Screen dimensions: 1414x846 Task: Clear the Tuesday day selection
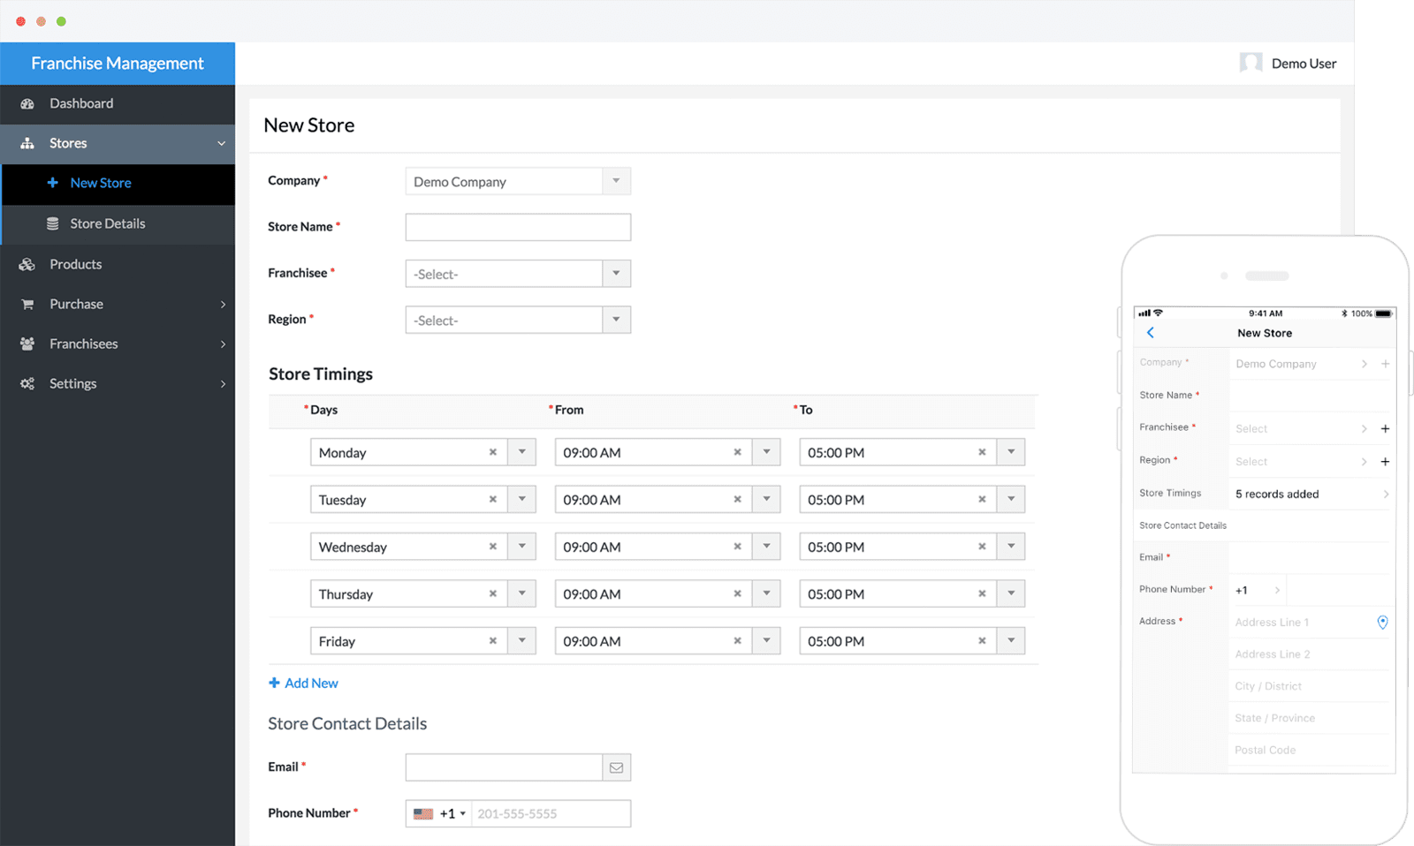pyautogui.click(x=493, y=499)
